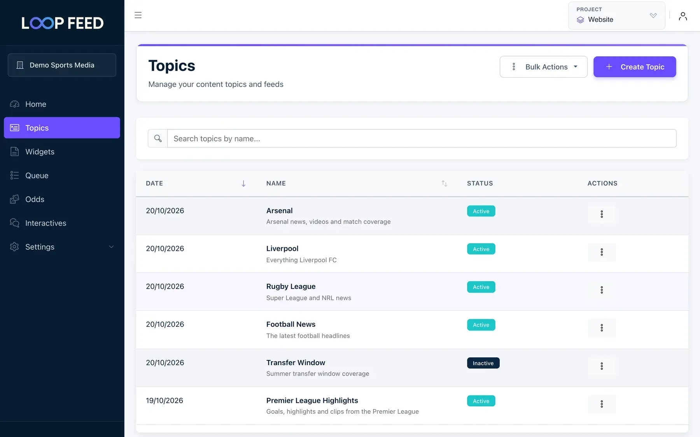The height and width of the screenshot is (437, 700).
Task: Sort by Name using the arrows icon
Action: [x=444, y=183]
